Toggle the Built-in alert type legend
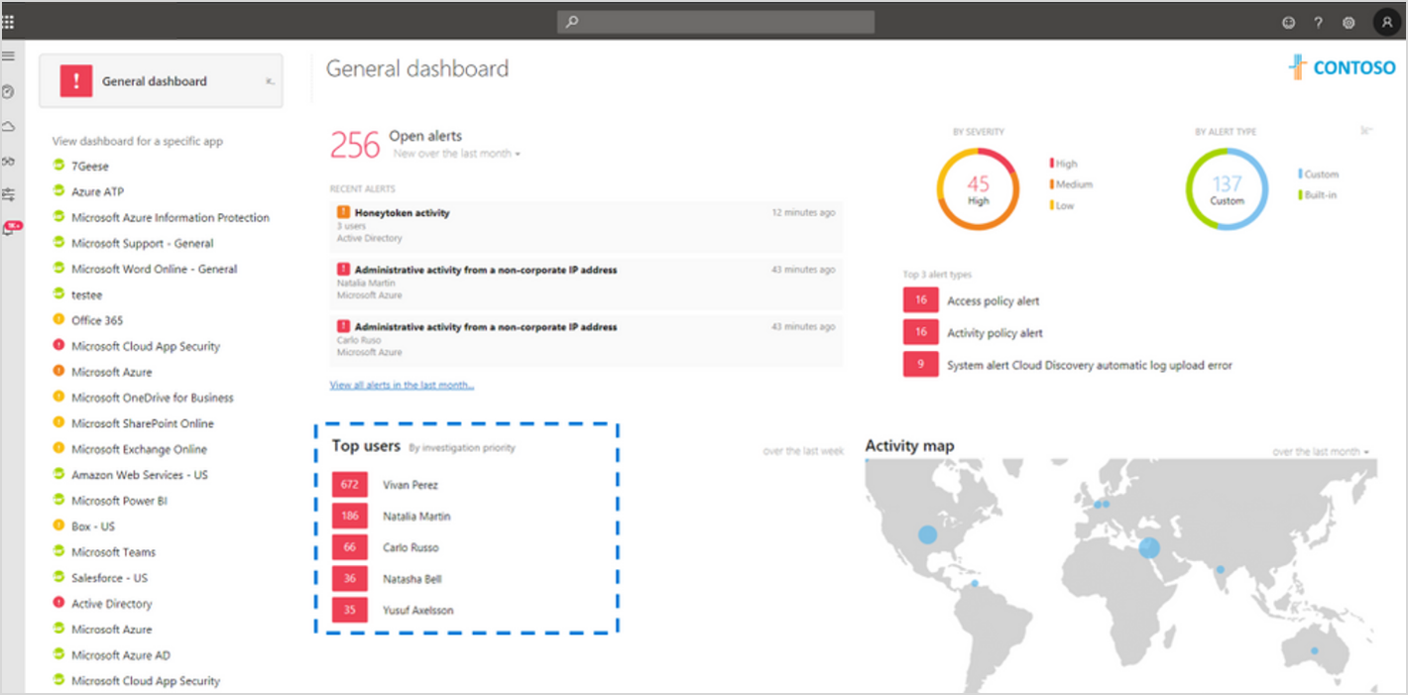The width and height of the screenshot is (1408, 695). pos(1322,194)
